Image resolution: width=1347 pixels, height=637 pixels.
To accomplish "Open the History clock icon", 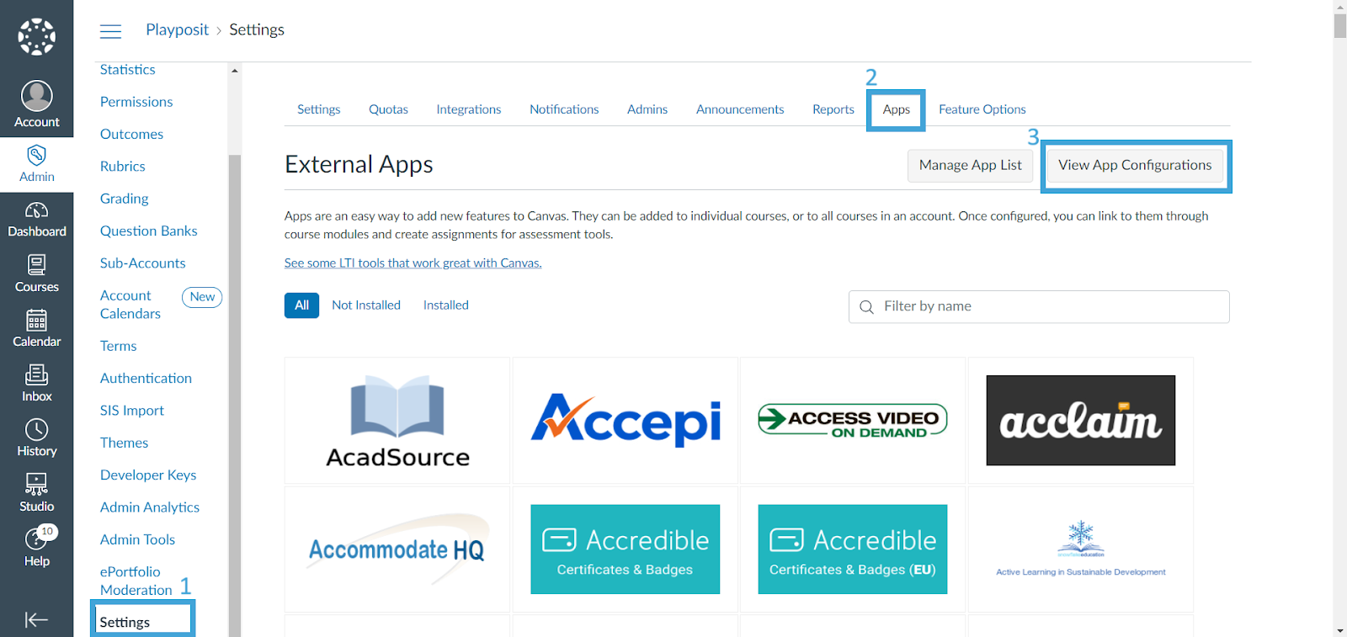I will click(36, 438).
